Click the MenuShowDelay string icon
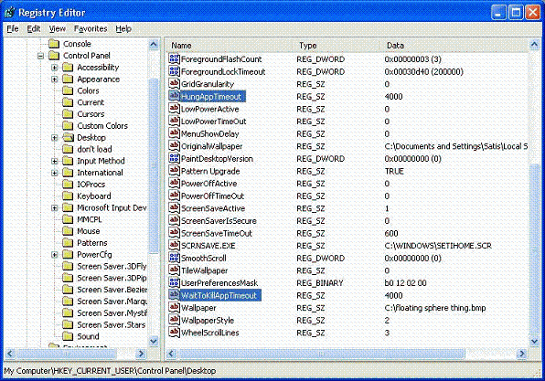 tap(174, 133)
